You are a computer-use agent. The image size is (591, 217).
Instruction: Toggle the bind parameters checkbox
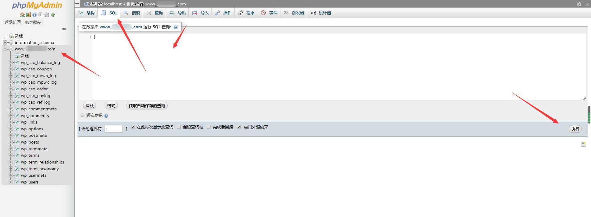click(82, 115)
